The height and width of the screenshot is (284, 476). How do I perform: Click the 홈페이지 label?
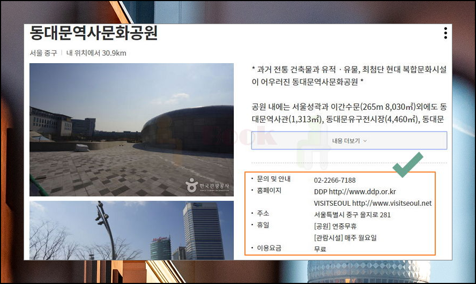point(269,191)
